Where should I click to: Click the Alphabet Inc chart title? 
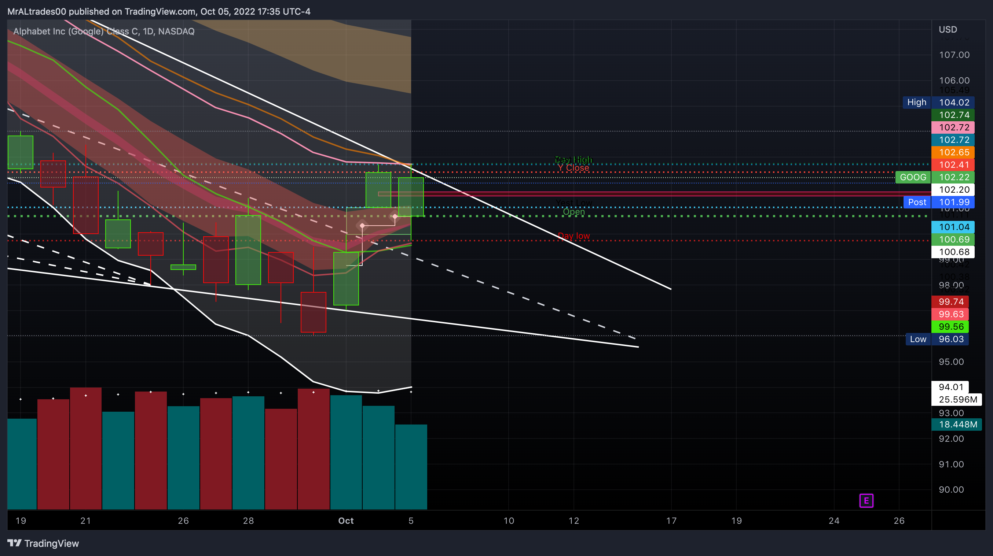click(104, 31)
